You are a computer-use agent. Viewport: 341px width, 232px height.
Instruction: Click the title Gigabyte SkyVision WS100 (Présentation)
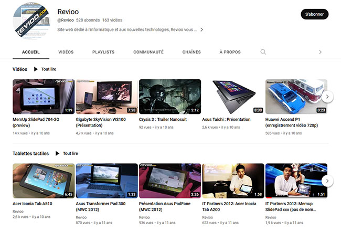(101, 122)
